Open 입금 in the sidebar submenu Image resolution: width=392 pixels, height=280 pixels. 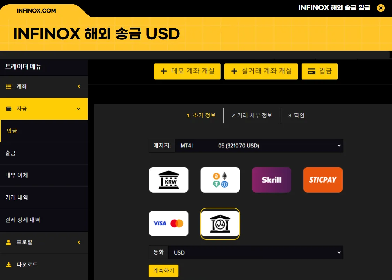(x=44, y=131)
